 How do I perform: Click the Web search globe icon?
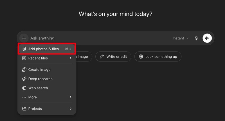(24, 88)
